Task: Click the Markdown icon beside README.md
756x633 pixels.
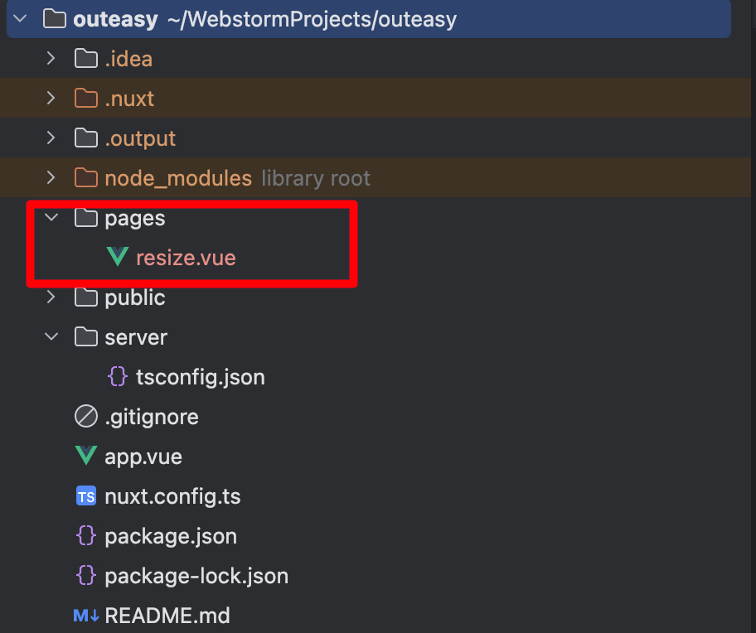Action: pos(86,615)
